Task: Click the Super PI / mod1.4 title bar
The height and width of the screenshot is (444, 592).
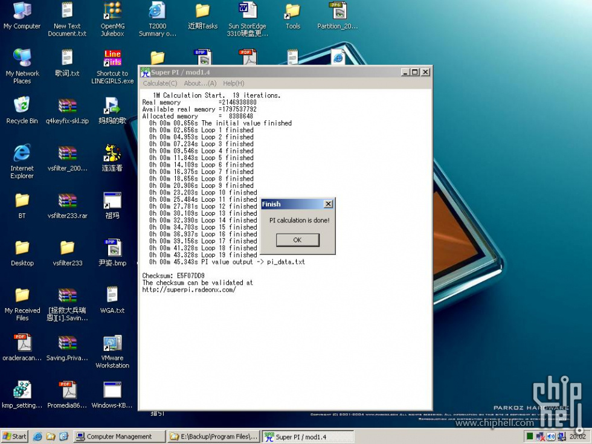Action: coord(285,72)
